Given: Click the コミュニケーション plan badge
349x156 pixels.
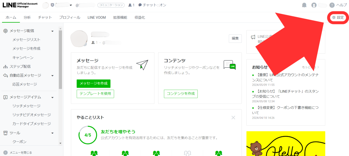Looking at the screenshot, I should point(111,5).
